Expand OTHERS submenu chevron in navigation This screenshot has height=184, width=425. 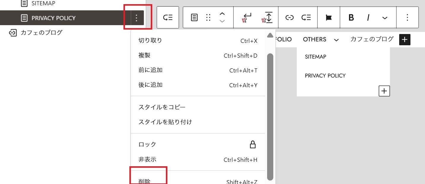click(x=336, y=40)
